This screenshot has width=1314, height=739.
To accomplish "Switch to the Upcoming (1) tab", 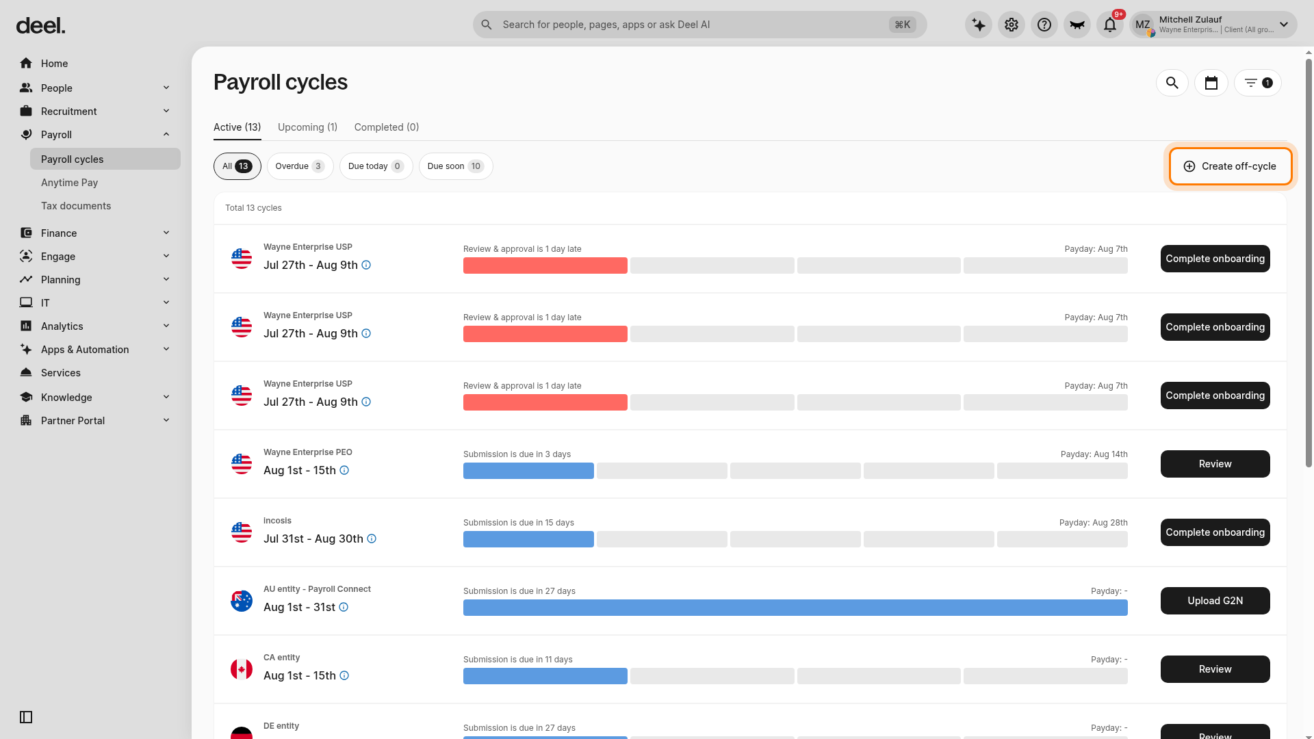I will click(x=307, y=127).
